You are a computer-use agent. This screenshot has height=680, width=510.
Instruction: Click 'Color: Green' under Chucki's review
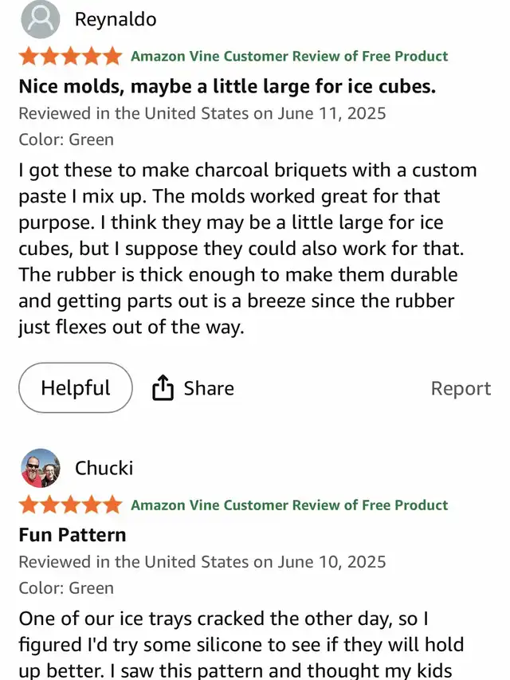66,588
